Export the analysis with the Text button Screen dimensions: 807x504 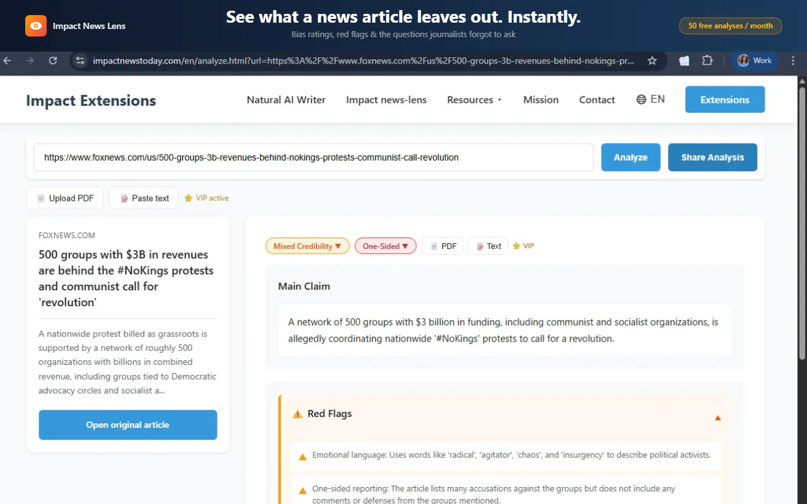[x=487, y=246]
